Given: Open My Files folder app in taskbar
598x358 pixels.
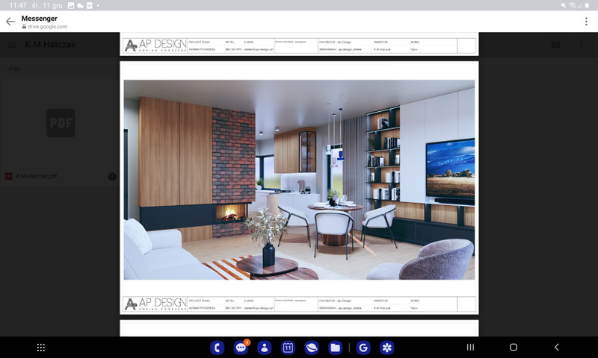Looking at the screenshot, I should click(x=336, y=348).
